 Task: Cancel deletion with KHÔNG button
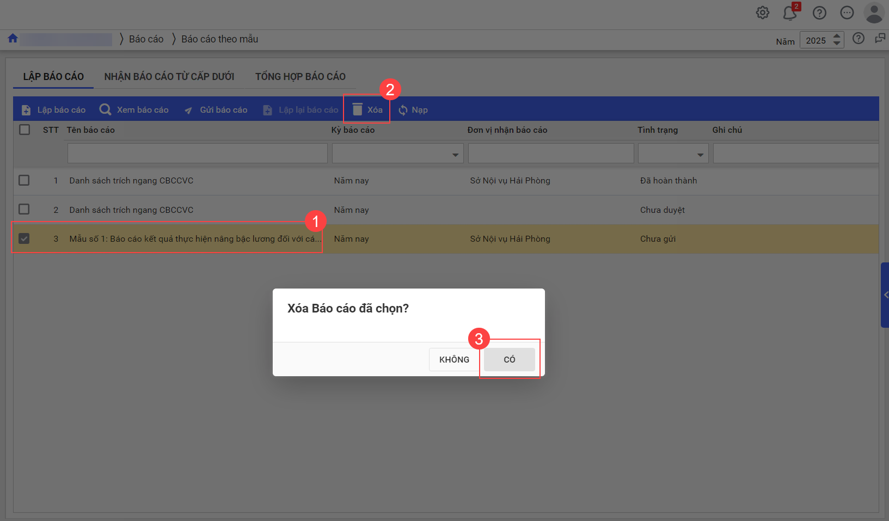[x=454, y=359]
